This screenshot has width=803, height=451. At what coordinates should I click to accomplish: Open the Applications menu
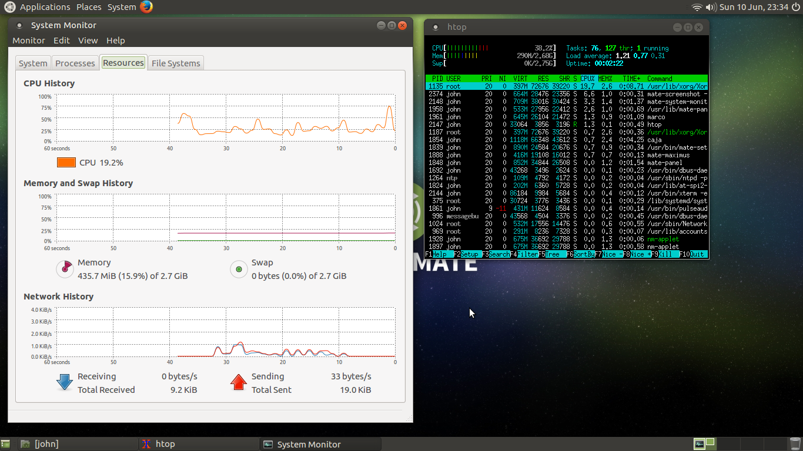45,7
